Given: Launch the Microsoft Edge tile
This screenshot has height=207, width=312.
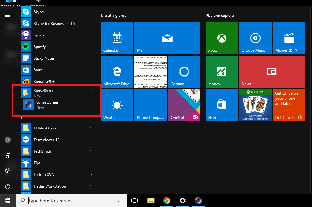Looking at the screenshot, I should 117,71.
